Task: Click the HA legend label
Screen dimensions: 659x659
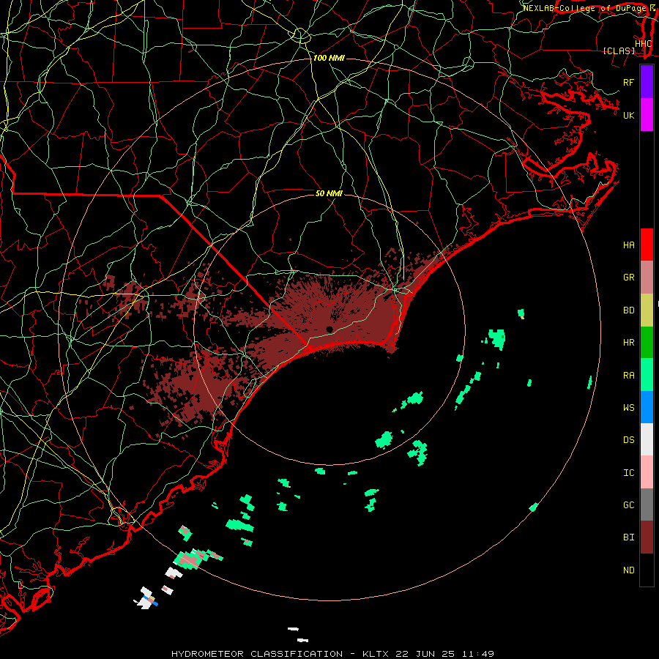Action: click(628, 245)
